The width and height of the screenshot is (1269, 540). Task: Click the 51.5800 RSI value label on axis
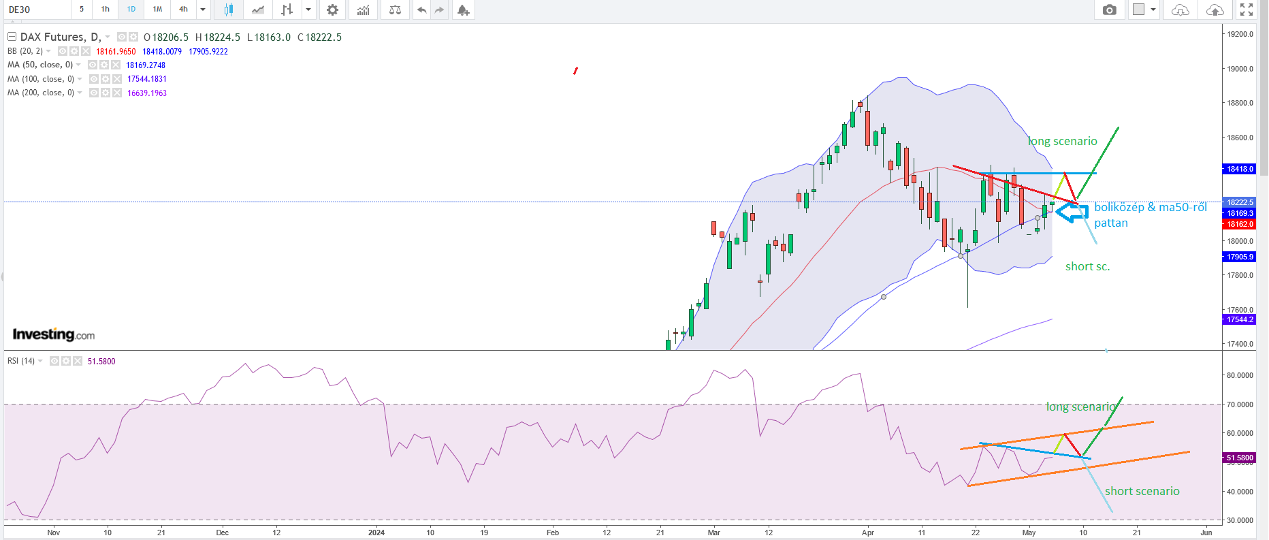(x=1239, y=458)
